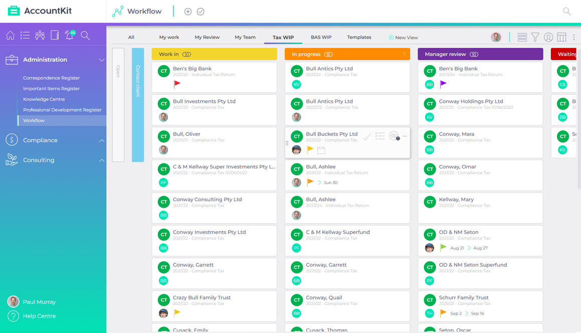This screenshot has height=333, width=581.
Task: Switch to the BAS WIP tab
Action: (x=321, y=37)
